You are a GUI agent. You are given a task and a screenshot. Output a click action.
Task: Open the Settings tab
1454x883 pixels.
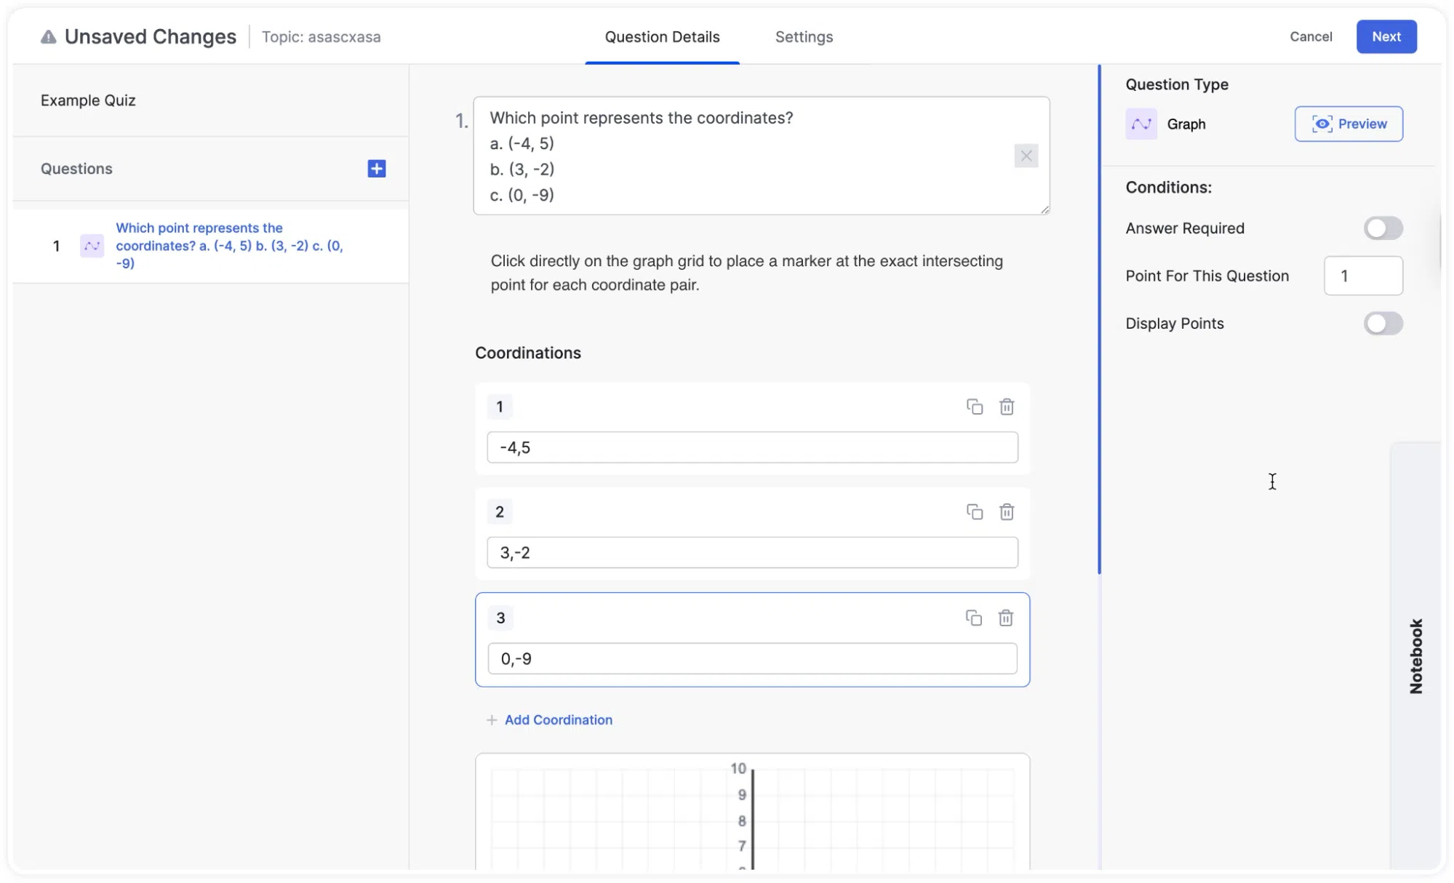coord(804,37)
